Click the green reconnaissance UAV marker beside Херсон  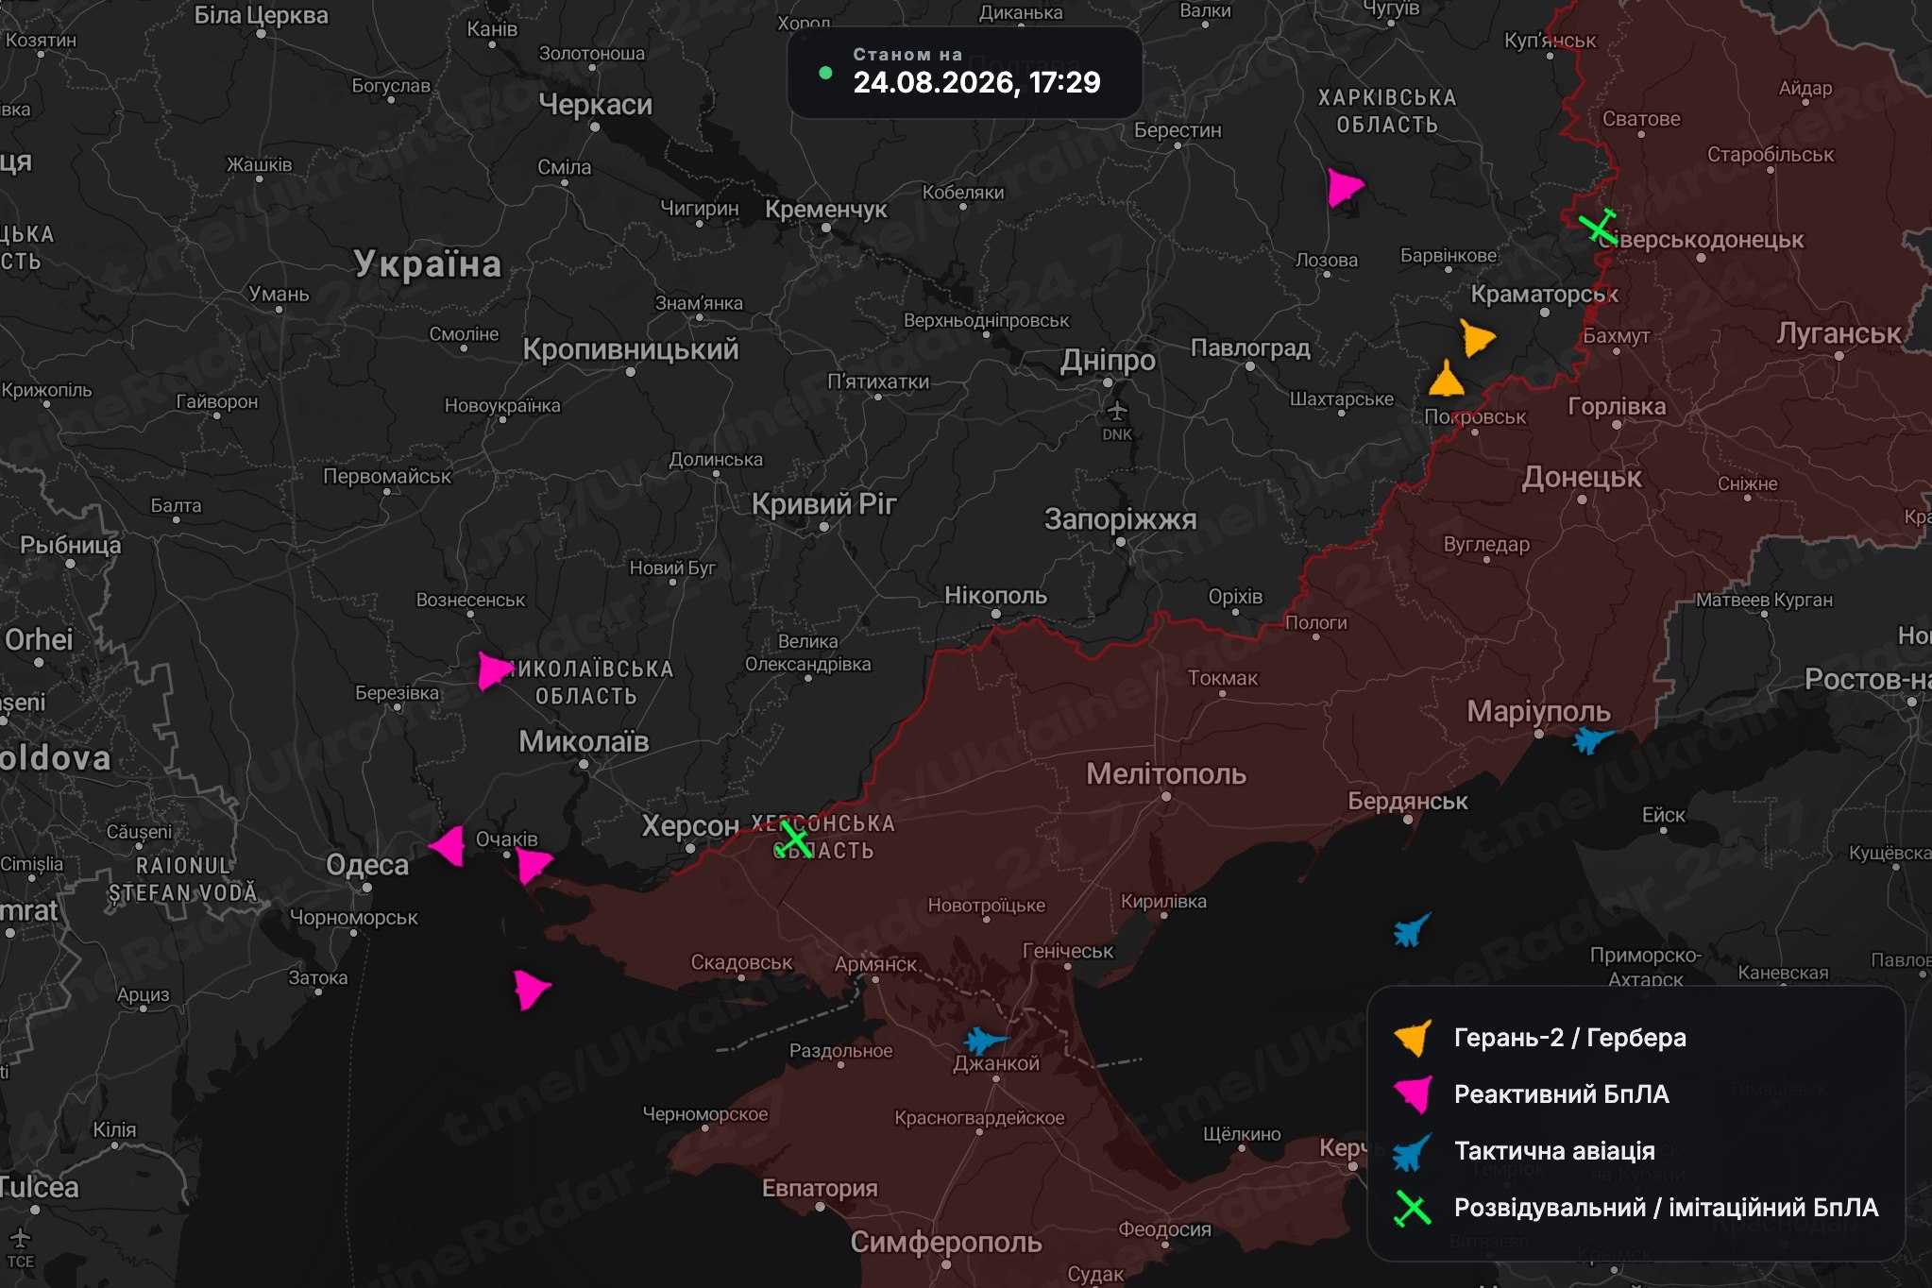click(x=794, y=839)
